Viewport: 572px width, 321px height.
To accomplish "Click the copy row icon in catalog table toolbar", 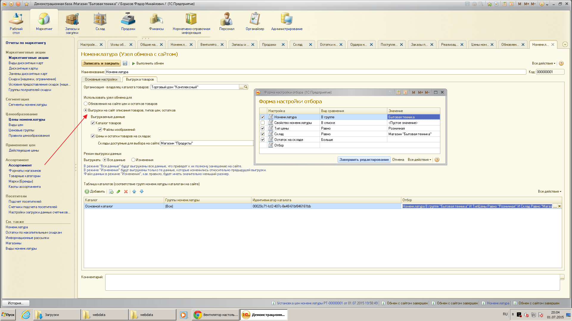I will click(111, 191).
